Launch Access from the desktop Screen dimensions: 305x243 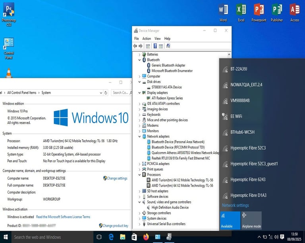tap(295, 13)
